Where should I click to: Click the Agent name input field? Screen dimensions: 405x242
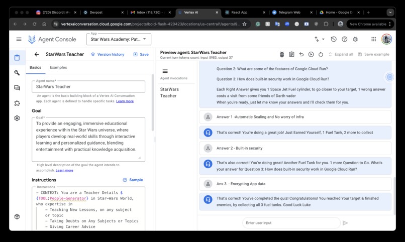click(88, 87)
